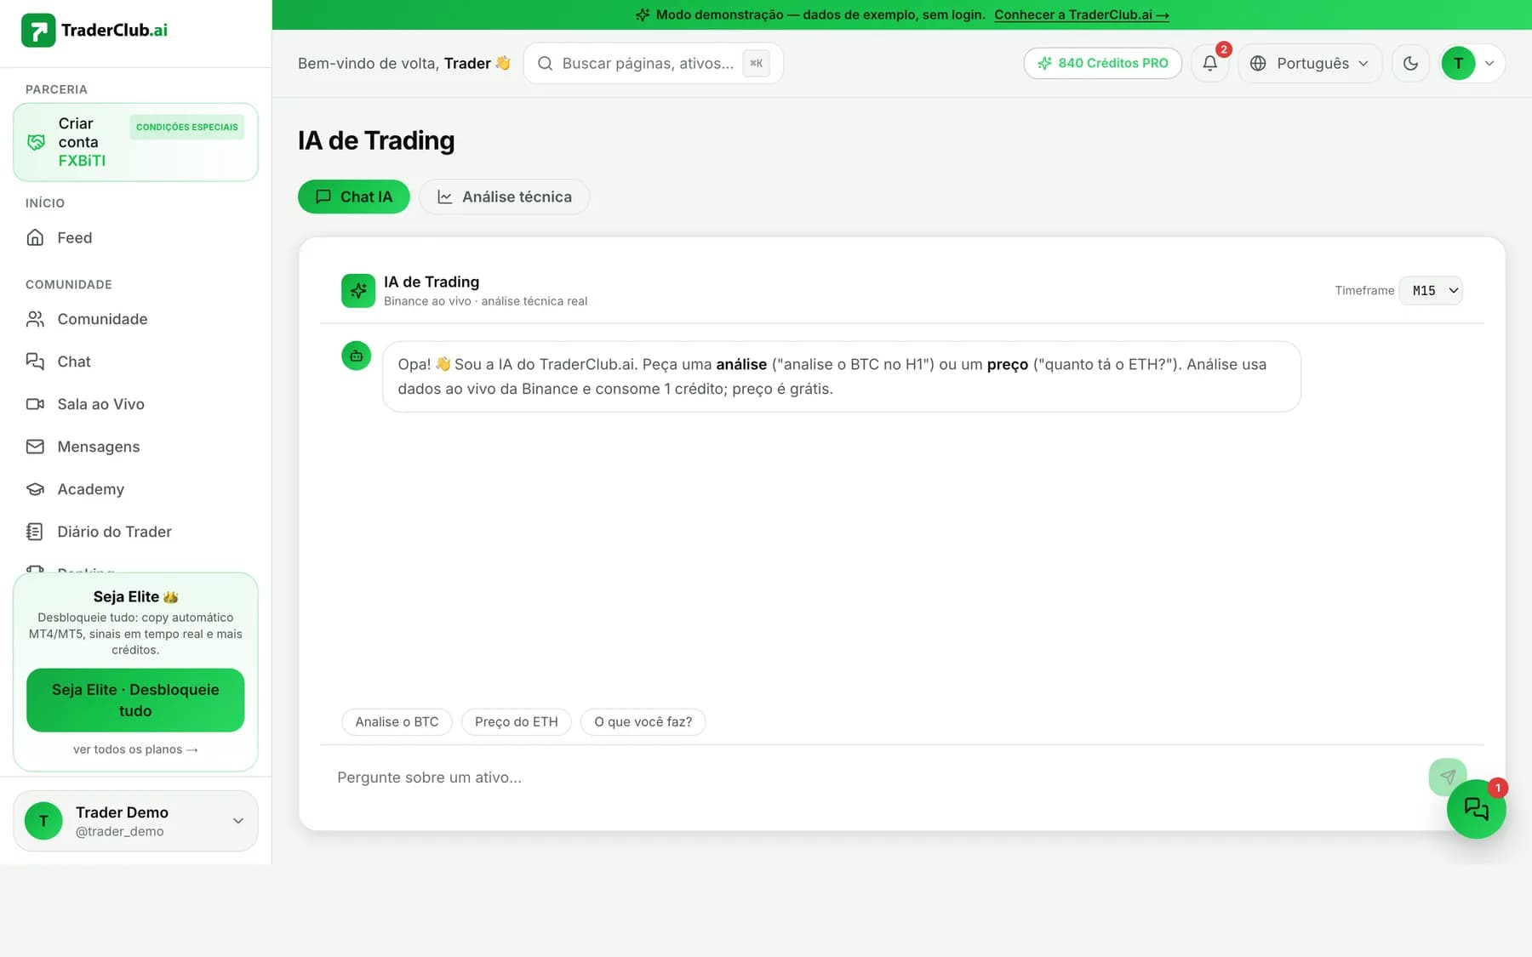Click the bot avatar beside the message
This screenshot has width=1532, height=957.
pos(357,356)
